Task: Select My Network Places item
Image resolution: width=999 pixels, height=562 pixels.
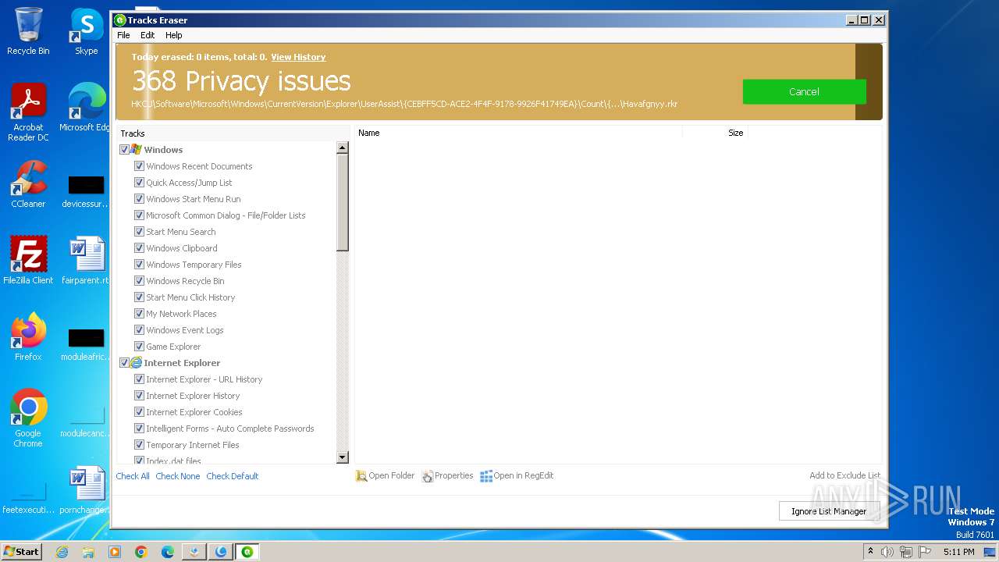Action: [181, 314]
